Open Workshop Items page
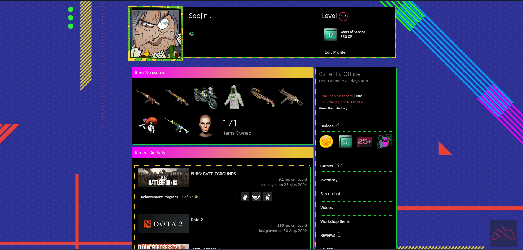The height and width of the screenshot is (250, 523). [335, 221]
